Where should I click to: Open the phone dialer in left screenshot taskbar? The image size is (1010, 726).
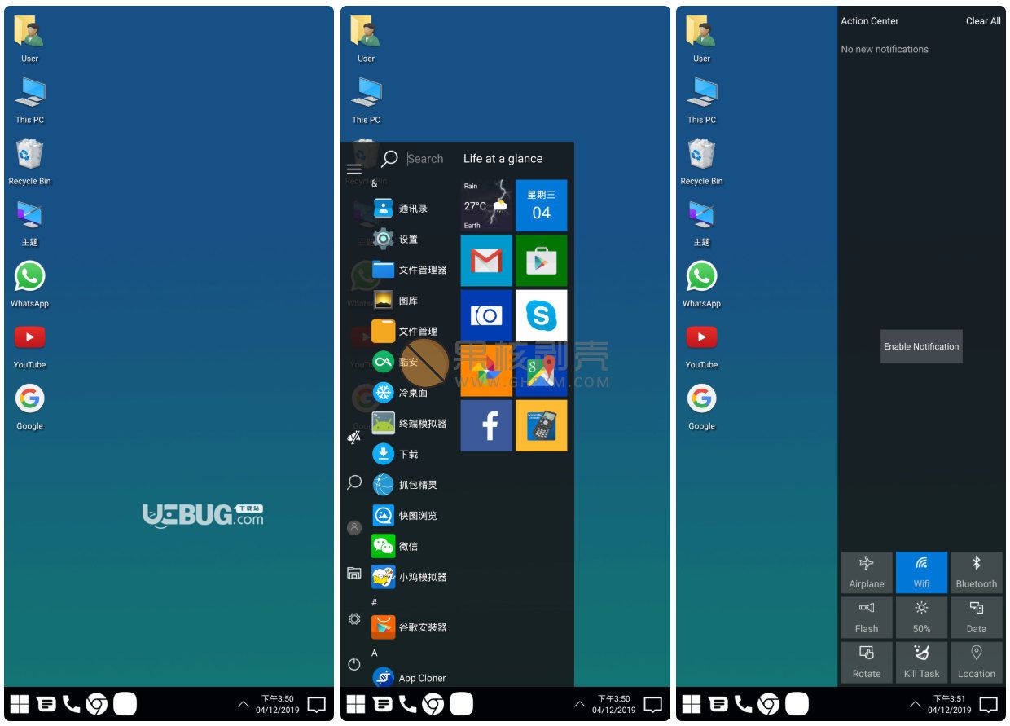tap(72, 704)
